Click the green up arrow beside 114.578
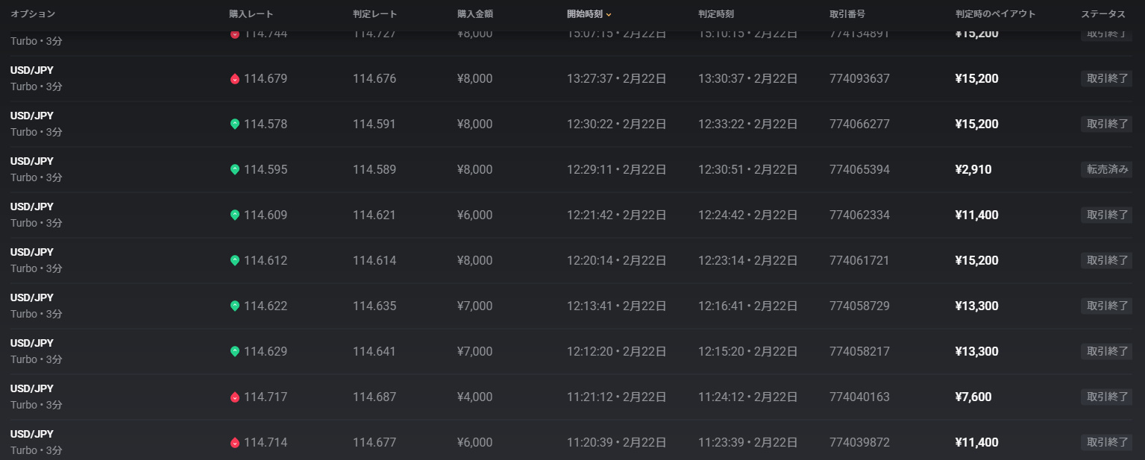 (235, 125)
